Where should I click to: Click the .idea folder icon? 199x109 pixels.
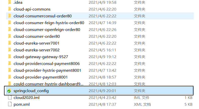[10, 2]
